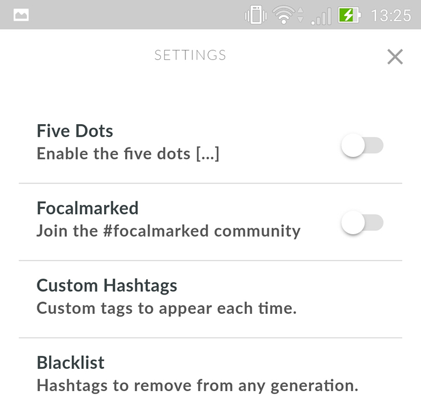
Task: Tap the 13:25 clock in status bar
Action: tap(391, 15)
